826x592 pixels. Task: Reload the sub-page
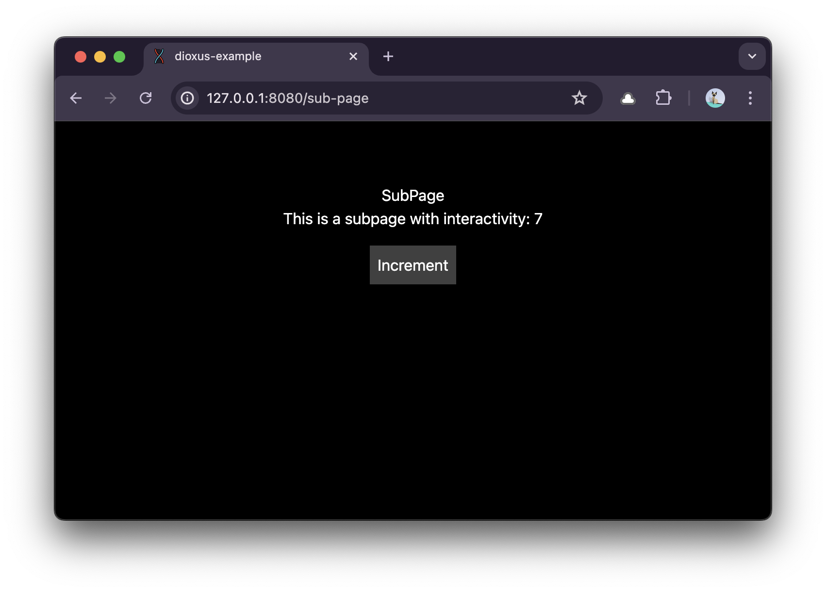(x=146, y=98)
